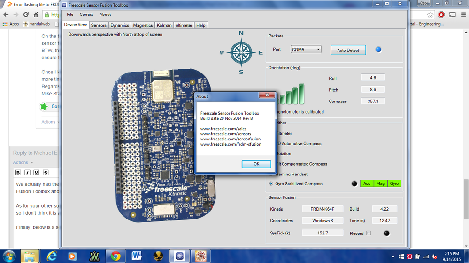Toggle the Gyro sensor indicator
Screen dimensions: 469x263
(x=394, y=184)
